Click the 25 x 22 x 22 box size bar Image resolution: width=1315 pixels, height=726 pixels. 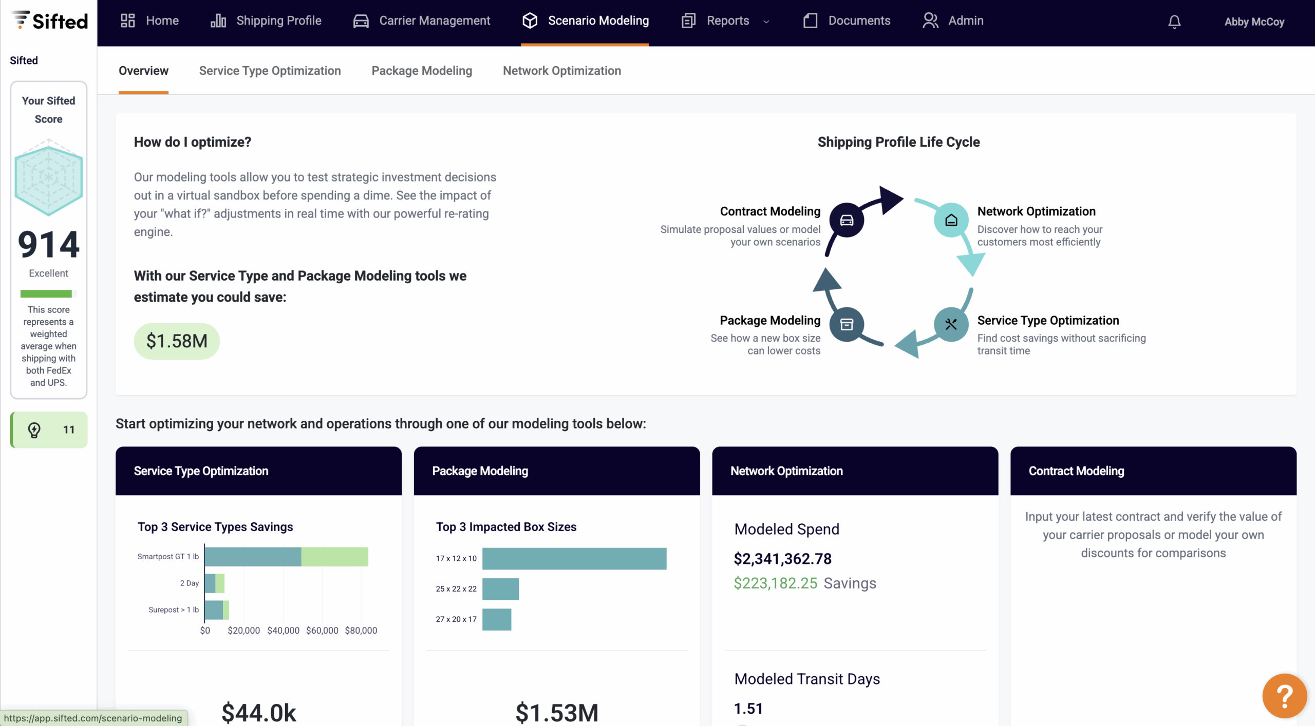(x=500, y=589)
